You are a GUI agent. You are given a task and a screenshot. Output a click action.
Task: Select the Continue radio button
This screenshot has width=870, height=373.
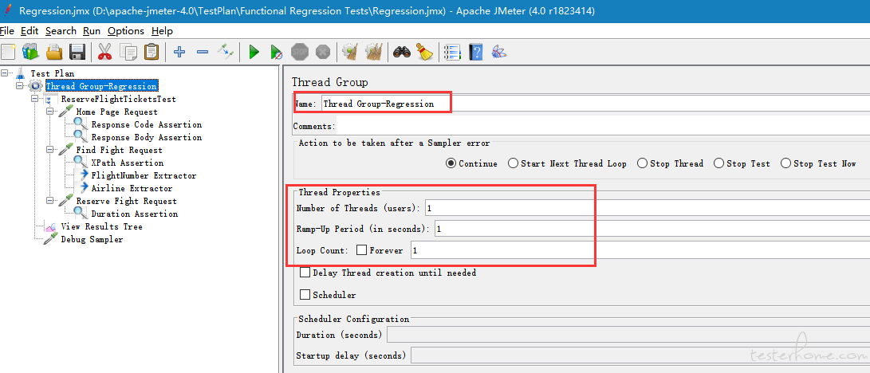(x=451, y=163)
